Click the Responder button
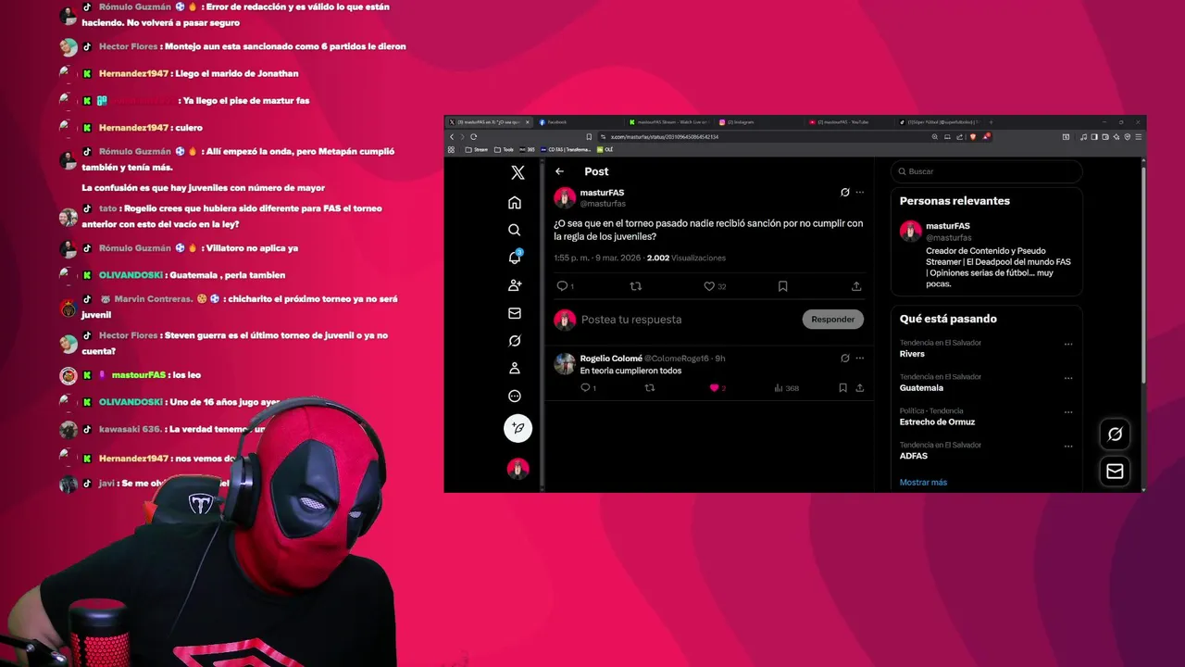This screenshot has width=1185, height=667. (832, 319)
